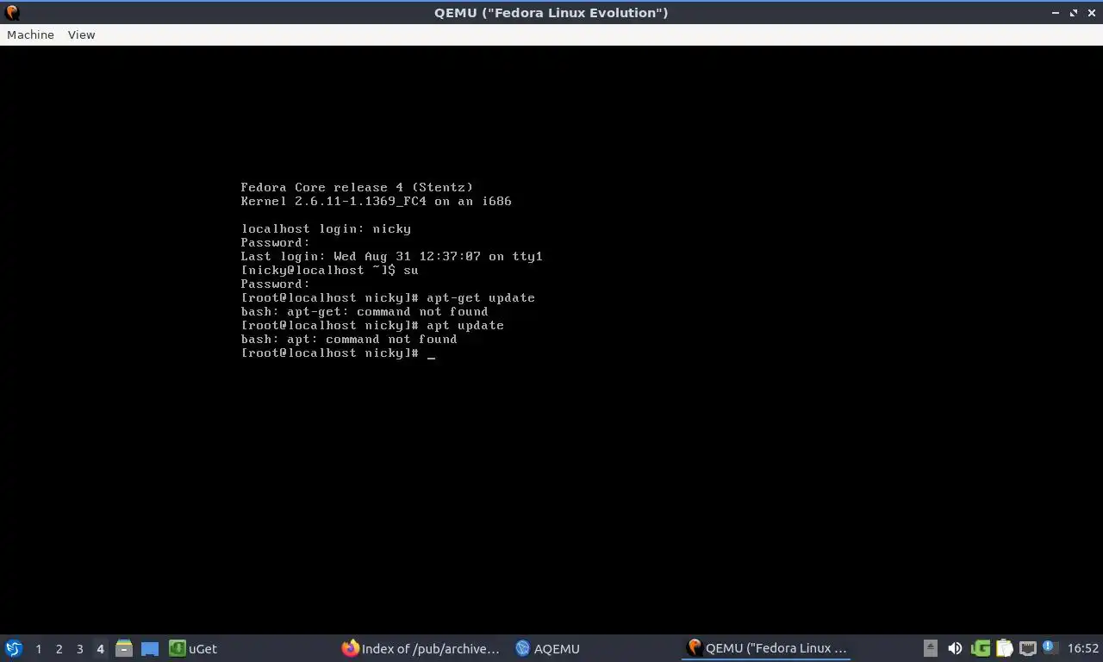Click the 'Fedora Core release 4 (Stentz)' line
Screen dimensions: 1103x662
coord(357,187)
